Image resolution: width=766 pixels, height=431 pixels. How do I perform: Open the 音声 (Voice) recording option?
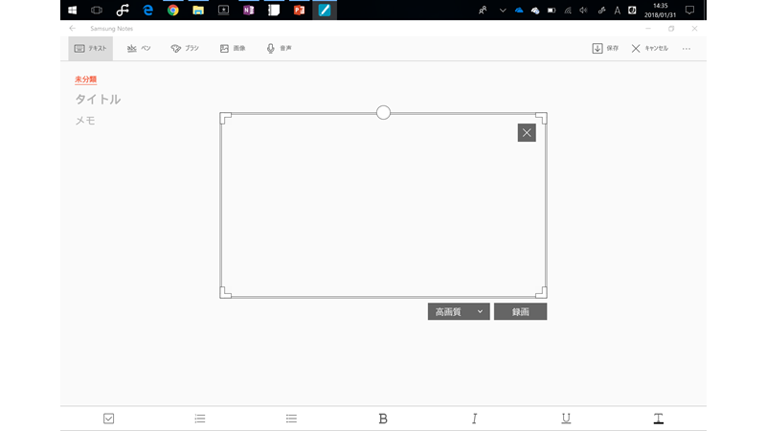pos(279,49)
